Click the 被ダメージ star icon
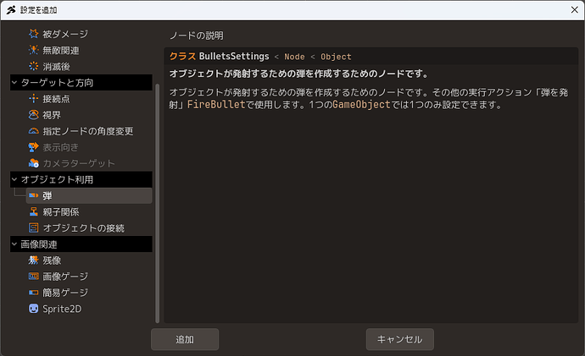The image size is (585, 356). coord(34,34)
